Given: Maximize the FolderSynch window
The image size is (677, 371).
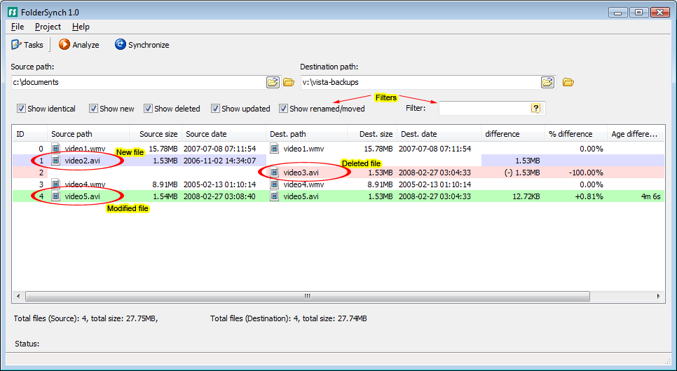Looking at the screenshot, I should click(638, 13).
